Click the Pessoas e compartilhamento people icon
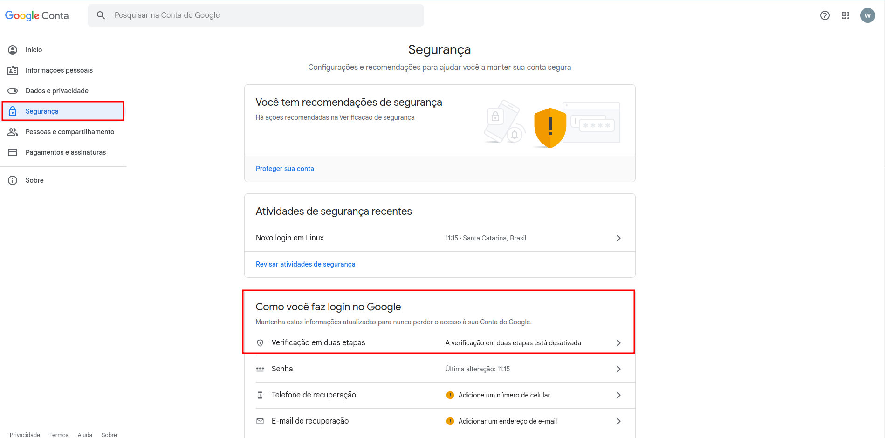This screenshot has width=885, height=438. click(x=13, y=132)
